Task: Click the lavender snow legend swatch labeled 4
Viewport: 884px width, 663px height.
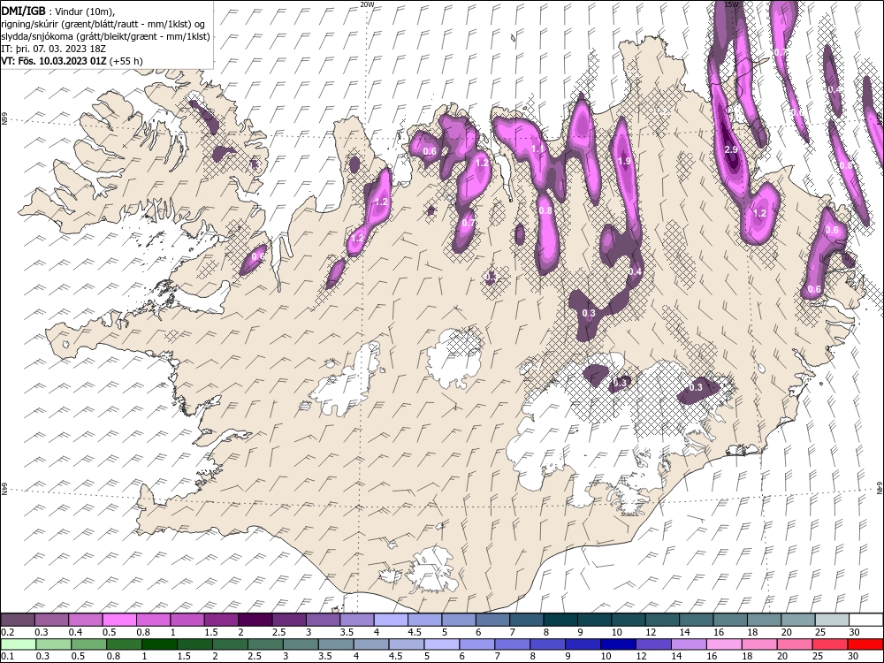Action: coord(392,620)
